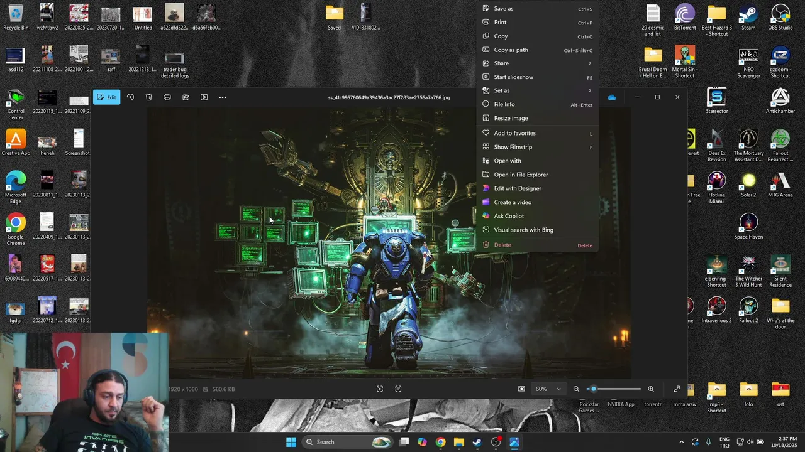805x452 pixels.
Task: Select the Starsector desktop icon
Action: (x=717, y=101)
